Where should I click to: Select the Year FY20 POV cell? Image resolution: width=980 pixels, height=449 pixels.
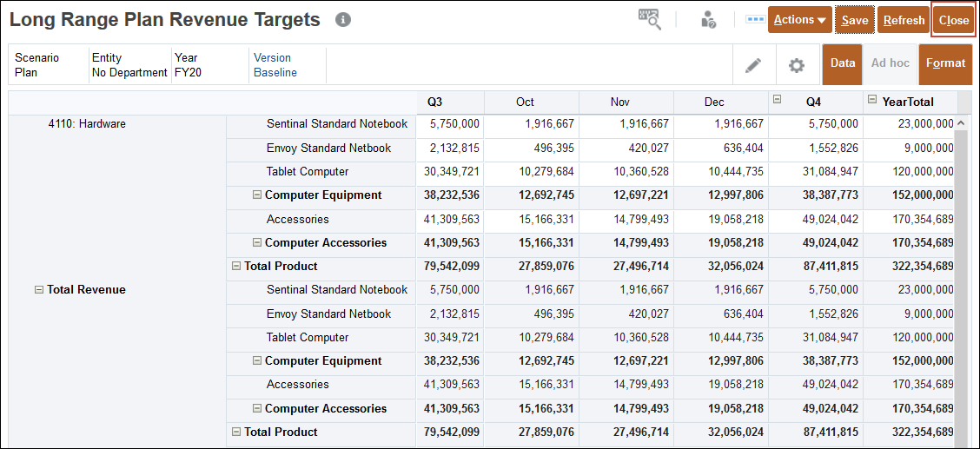tap(209, 65)
